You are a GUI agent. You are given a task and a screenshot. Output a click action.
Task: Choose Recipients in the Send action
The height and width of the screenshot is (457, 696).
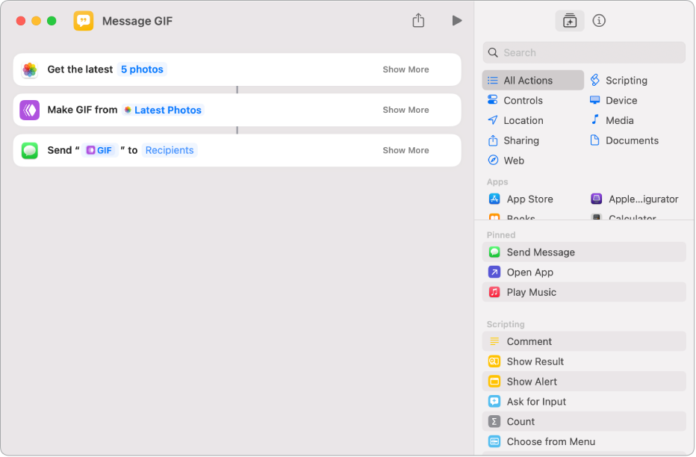point(170,150)
